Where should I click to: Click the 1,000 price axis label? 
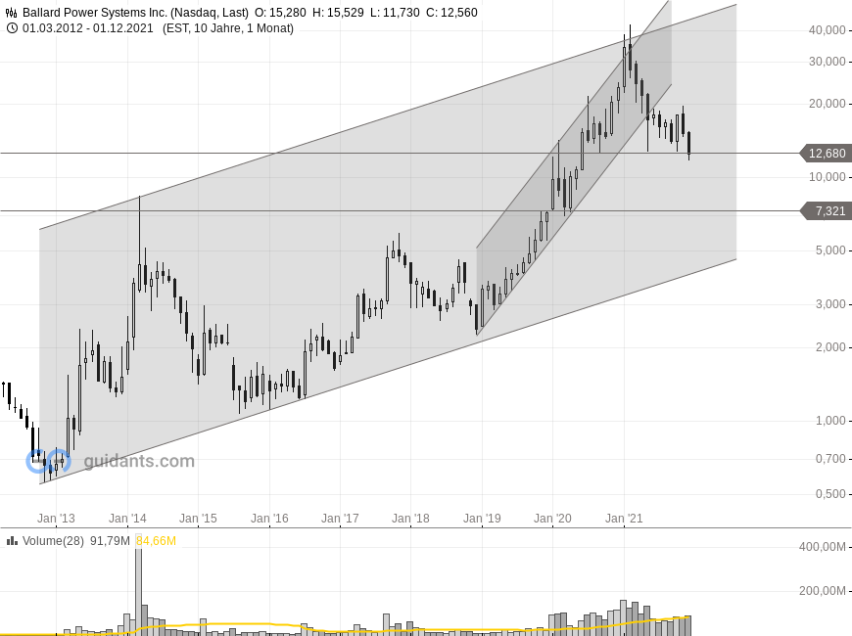830,421
